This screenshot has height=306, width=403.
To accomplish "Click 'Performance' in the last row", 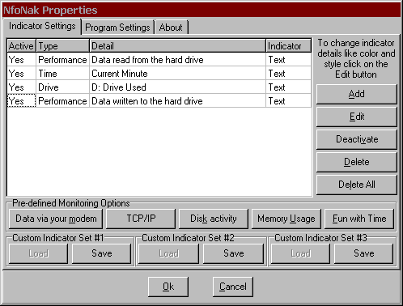I will pos(62,101).
